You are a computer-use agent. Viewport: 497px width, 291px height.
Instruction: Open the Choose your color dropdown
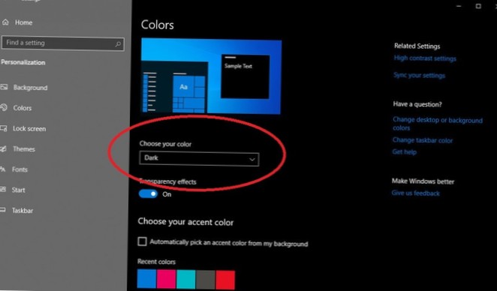199,158
